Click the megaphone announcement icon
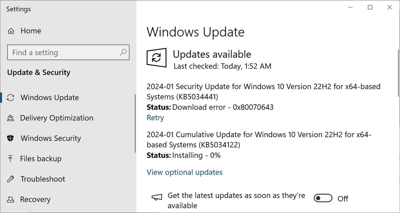The height and width of the screenshot is (213, 400). 157,197
